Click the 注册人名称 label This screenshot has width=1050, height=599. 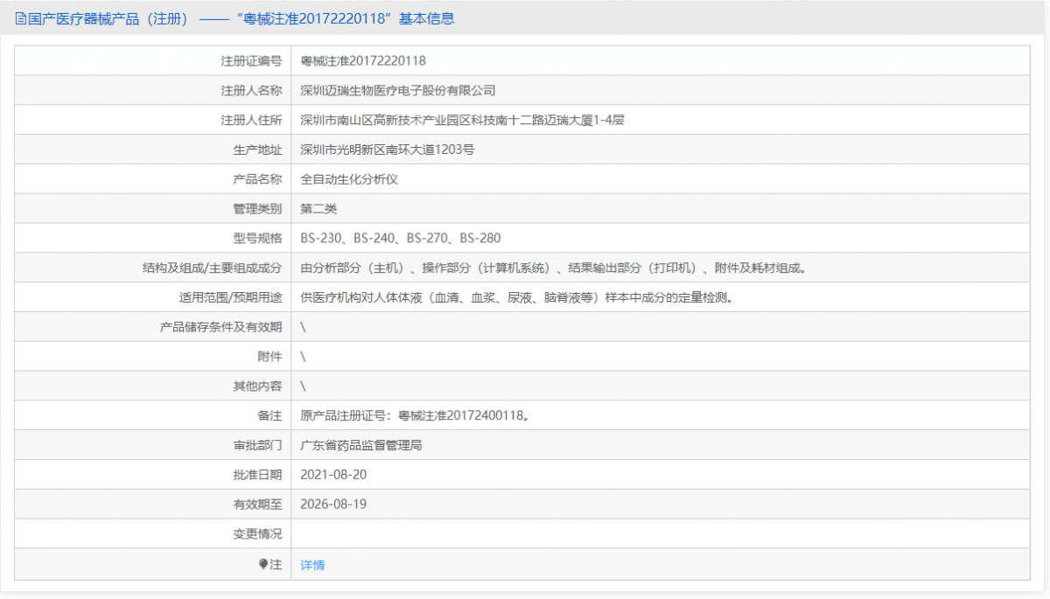click(x=251, y=91)
